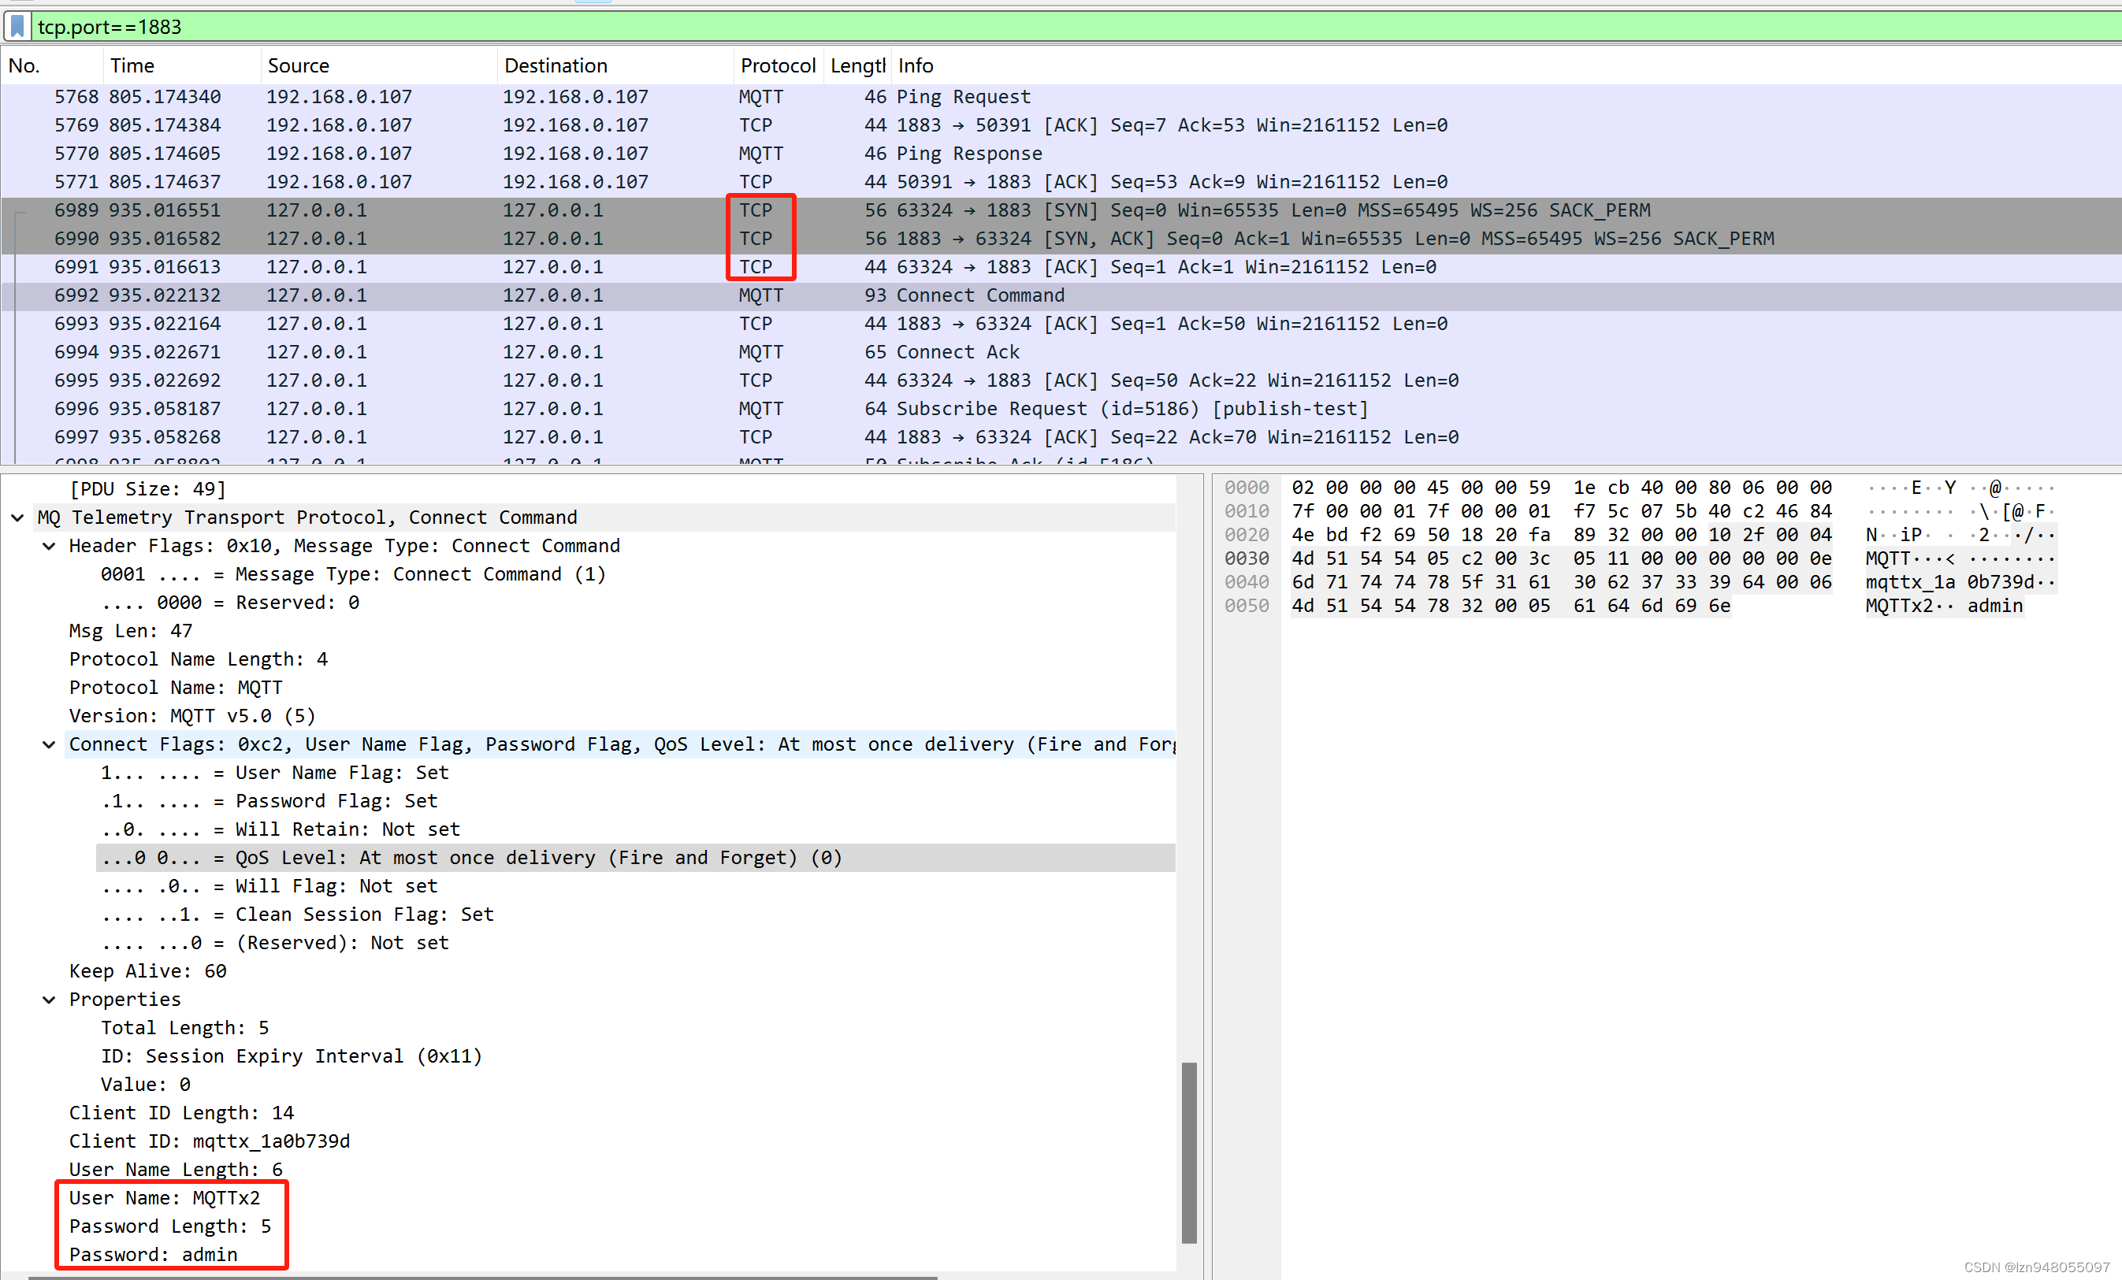The width and height of the screenshot is (2122, 1280).
Task: Sort packets by Protocol column header
Action: tap(777, 65)
